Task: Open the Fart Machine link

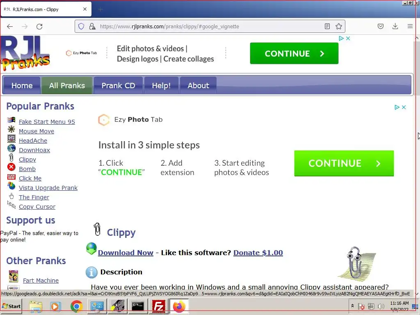Action: click(41, 281)
